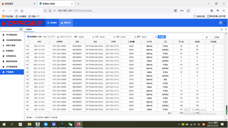Close the tab using the x at tab bar right
Image resolution: width=228 pixels, height=128 pixels.
(x=226, y=30)
